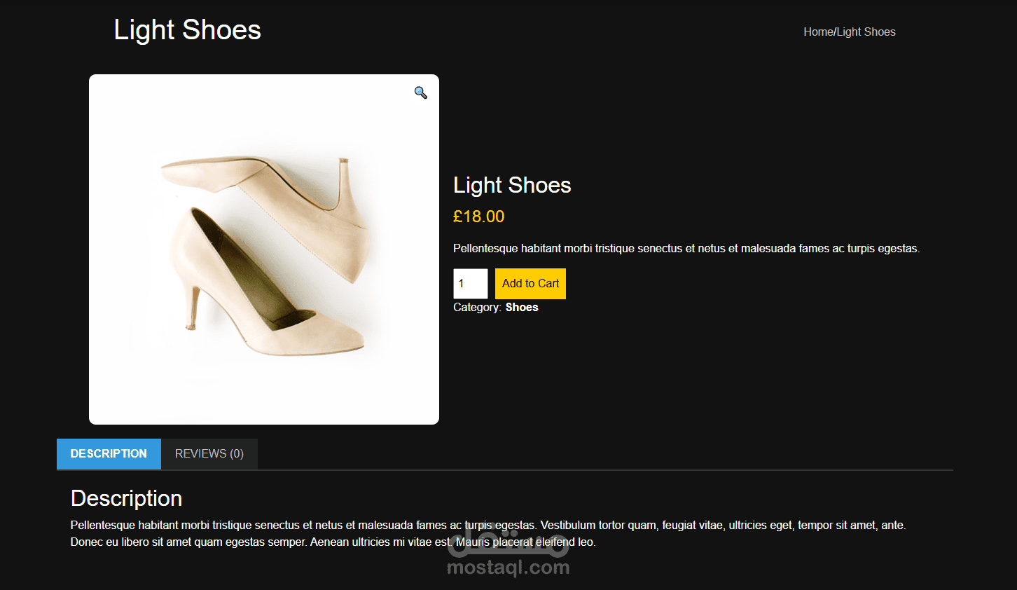Viewport: 1017px width, 590px height.
Task: Click the mostaql.com watermark text
Action: click(508, 568)
